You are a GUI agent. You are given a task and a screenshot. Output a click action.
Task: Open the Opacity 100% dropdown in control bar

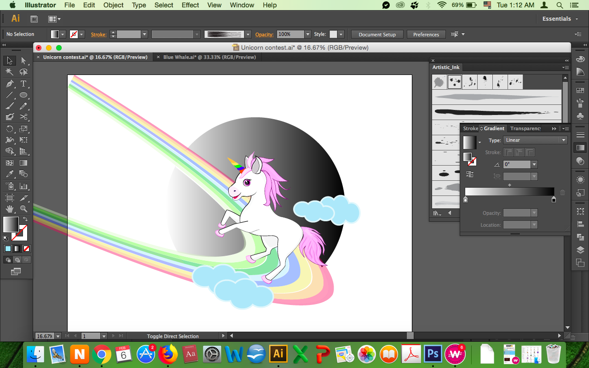[x=307, y=34]
